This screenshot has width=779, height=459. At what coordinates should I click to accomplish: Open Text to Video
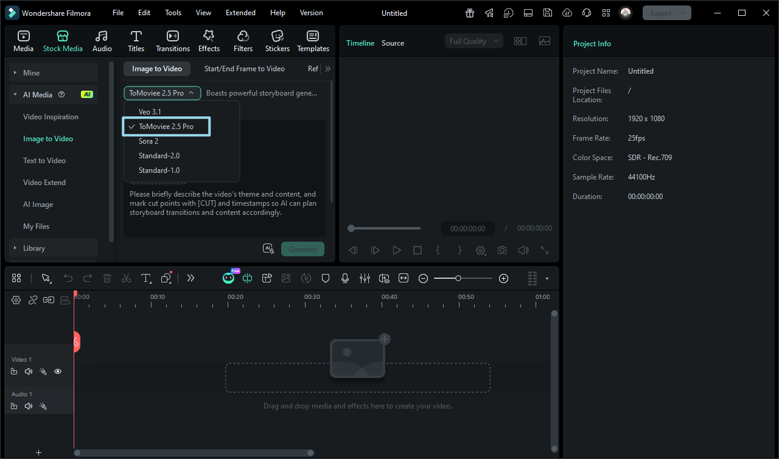click(x=44, y=161)
